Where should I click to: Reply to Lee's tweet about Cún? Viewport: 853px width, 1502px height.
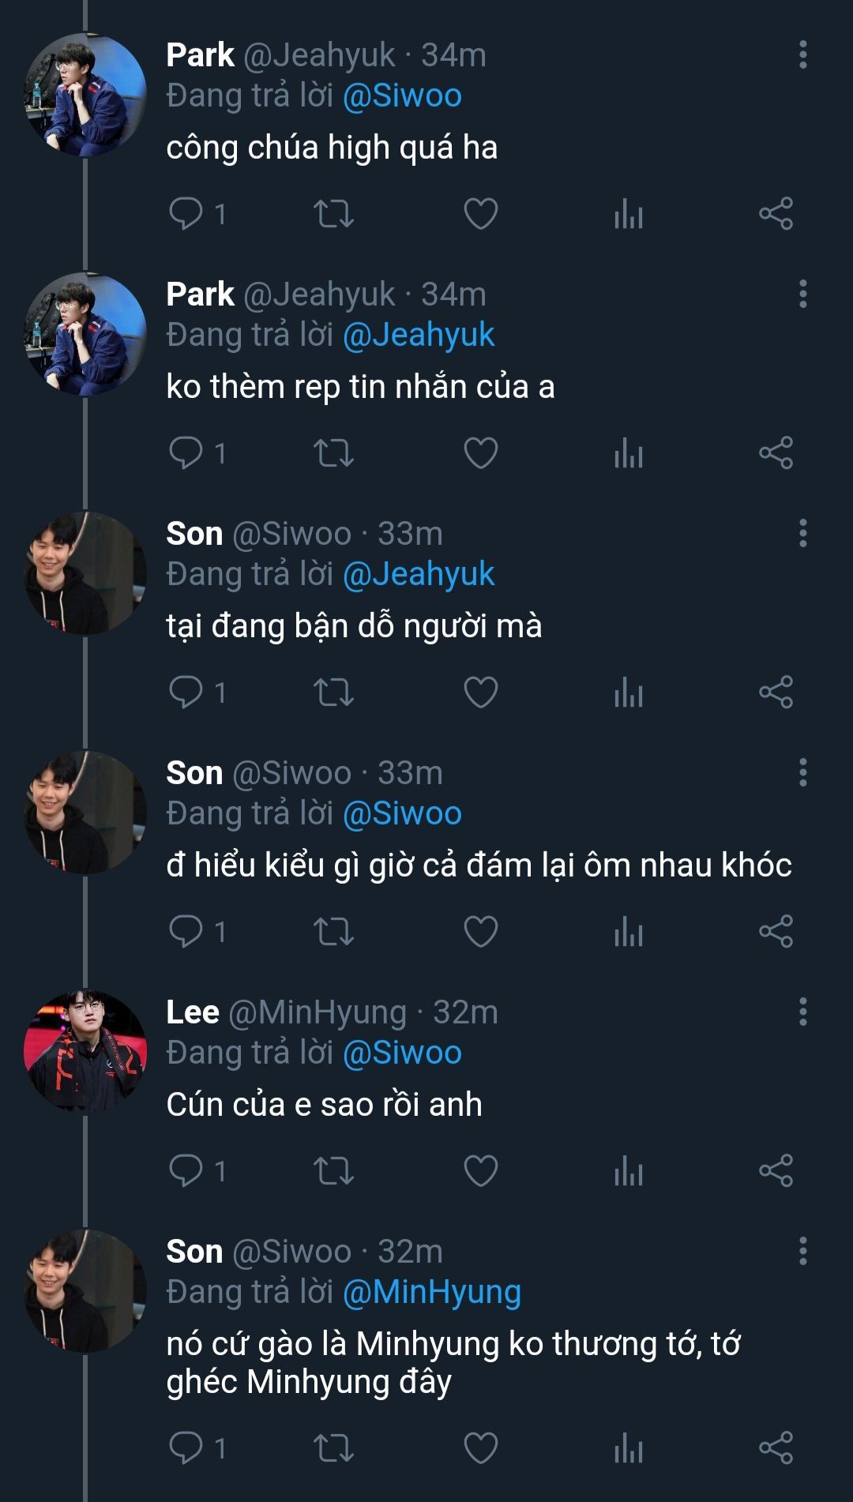[186, 1170]
